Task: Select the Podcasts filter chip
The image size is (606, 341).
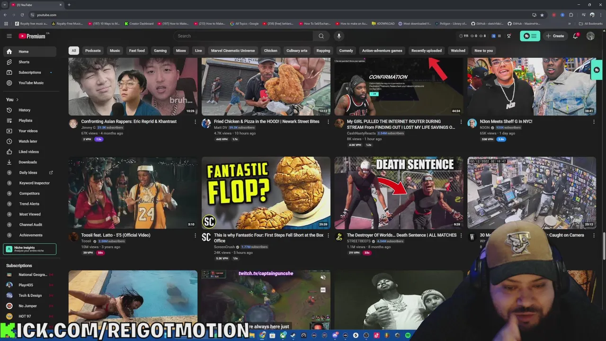Action: 93,51
